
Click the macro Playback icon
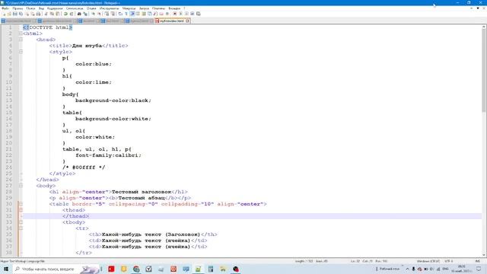186,14
